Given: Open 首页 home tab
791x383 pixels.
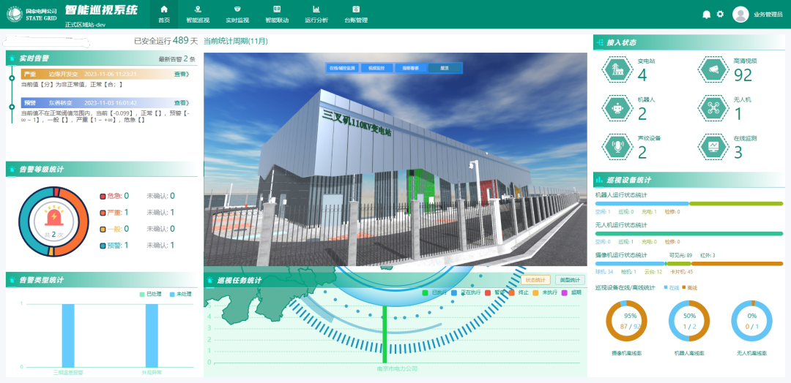Looking at the screenshot, I should 164,15.
